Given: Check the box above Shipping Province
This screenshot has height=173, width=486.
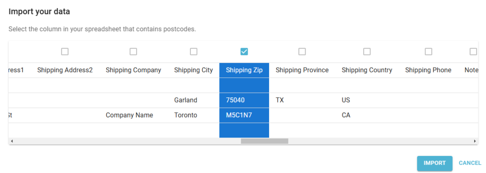Looking at the screenshot, I should [x=302, y=52].
